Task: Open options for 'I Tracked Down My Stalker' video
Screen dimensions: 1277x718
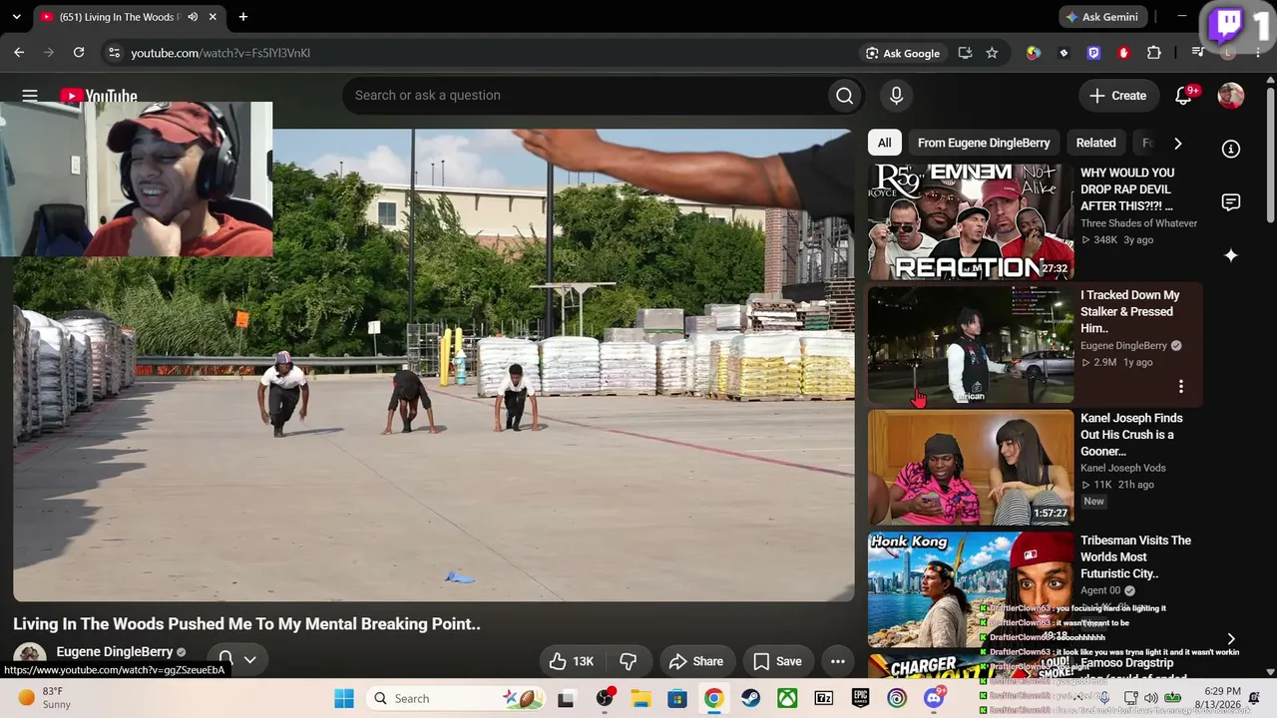Action: coord(1181,387)
